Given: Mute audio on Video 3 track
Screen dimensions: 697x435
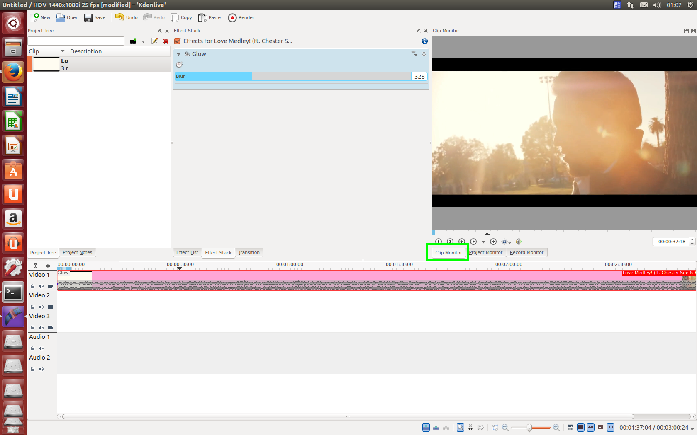Looking at the screenshot, I should (x=41, y=328).
